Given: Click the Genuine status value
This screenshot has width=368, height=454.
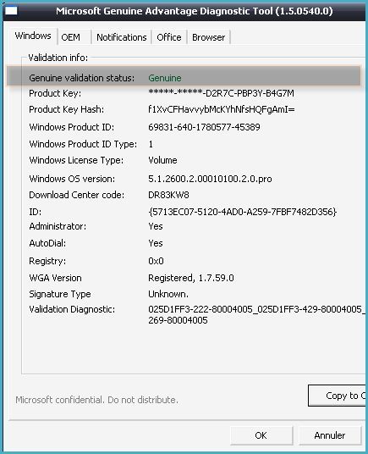Looking at the screenshot, I should click(x=165, y=78).
